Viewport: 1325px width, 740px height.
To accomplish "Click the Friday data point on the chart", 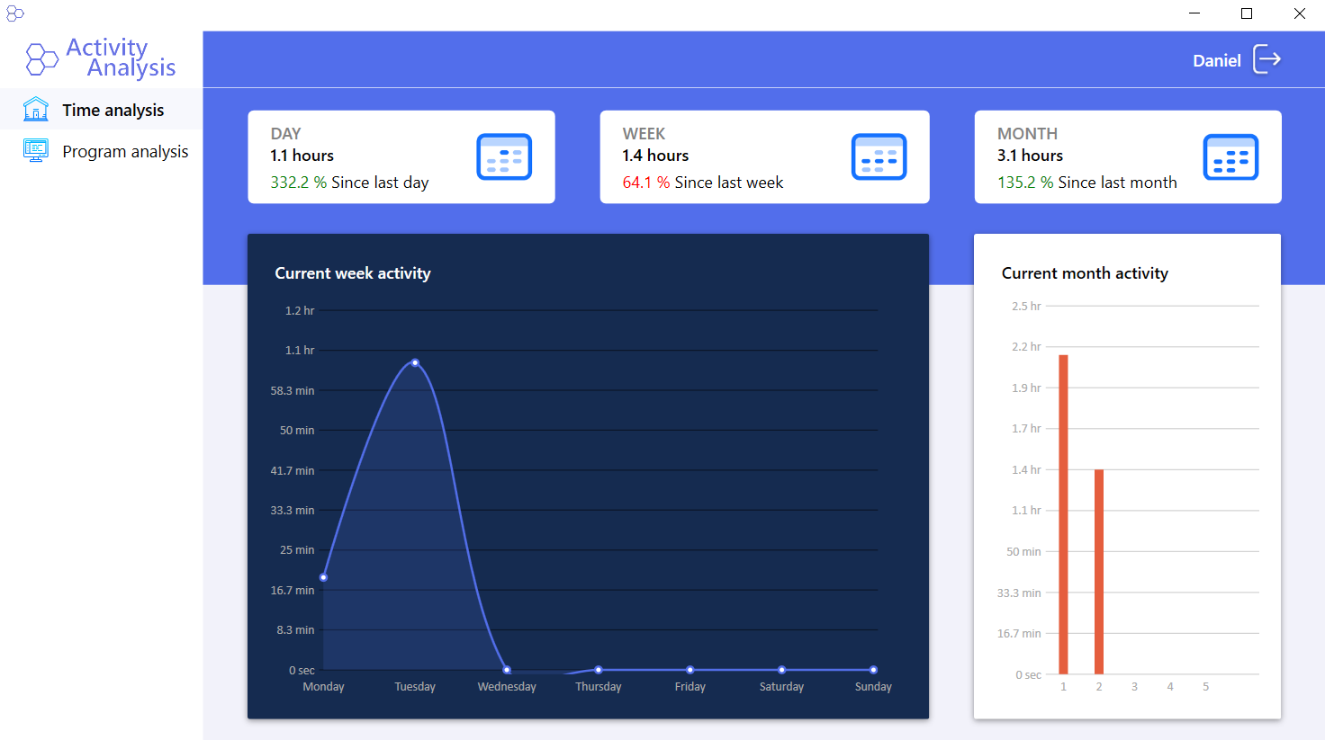I will click(690, 670).
